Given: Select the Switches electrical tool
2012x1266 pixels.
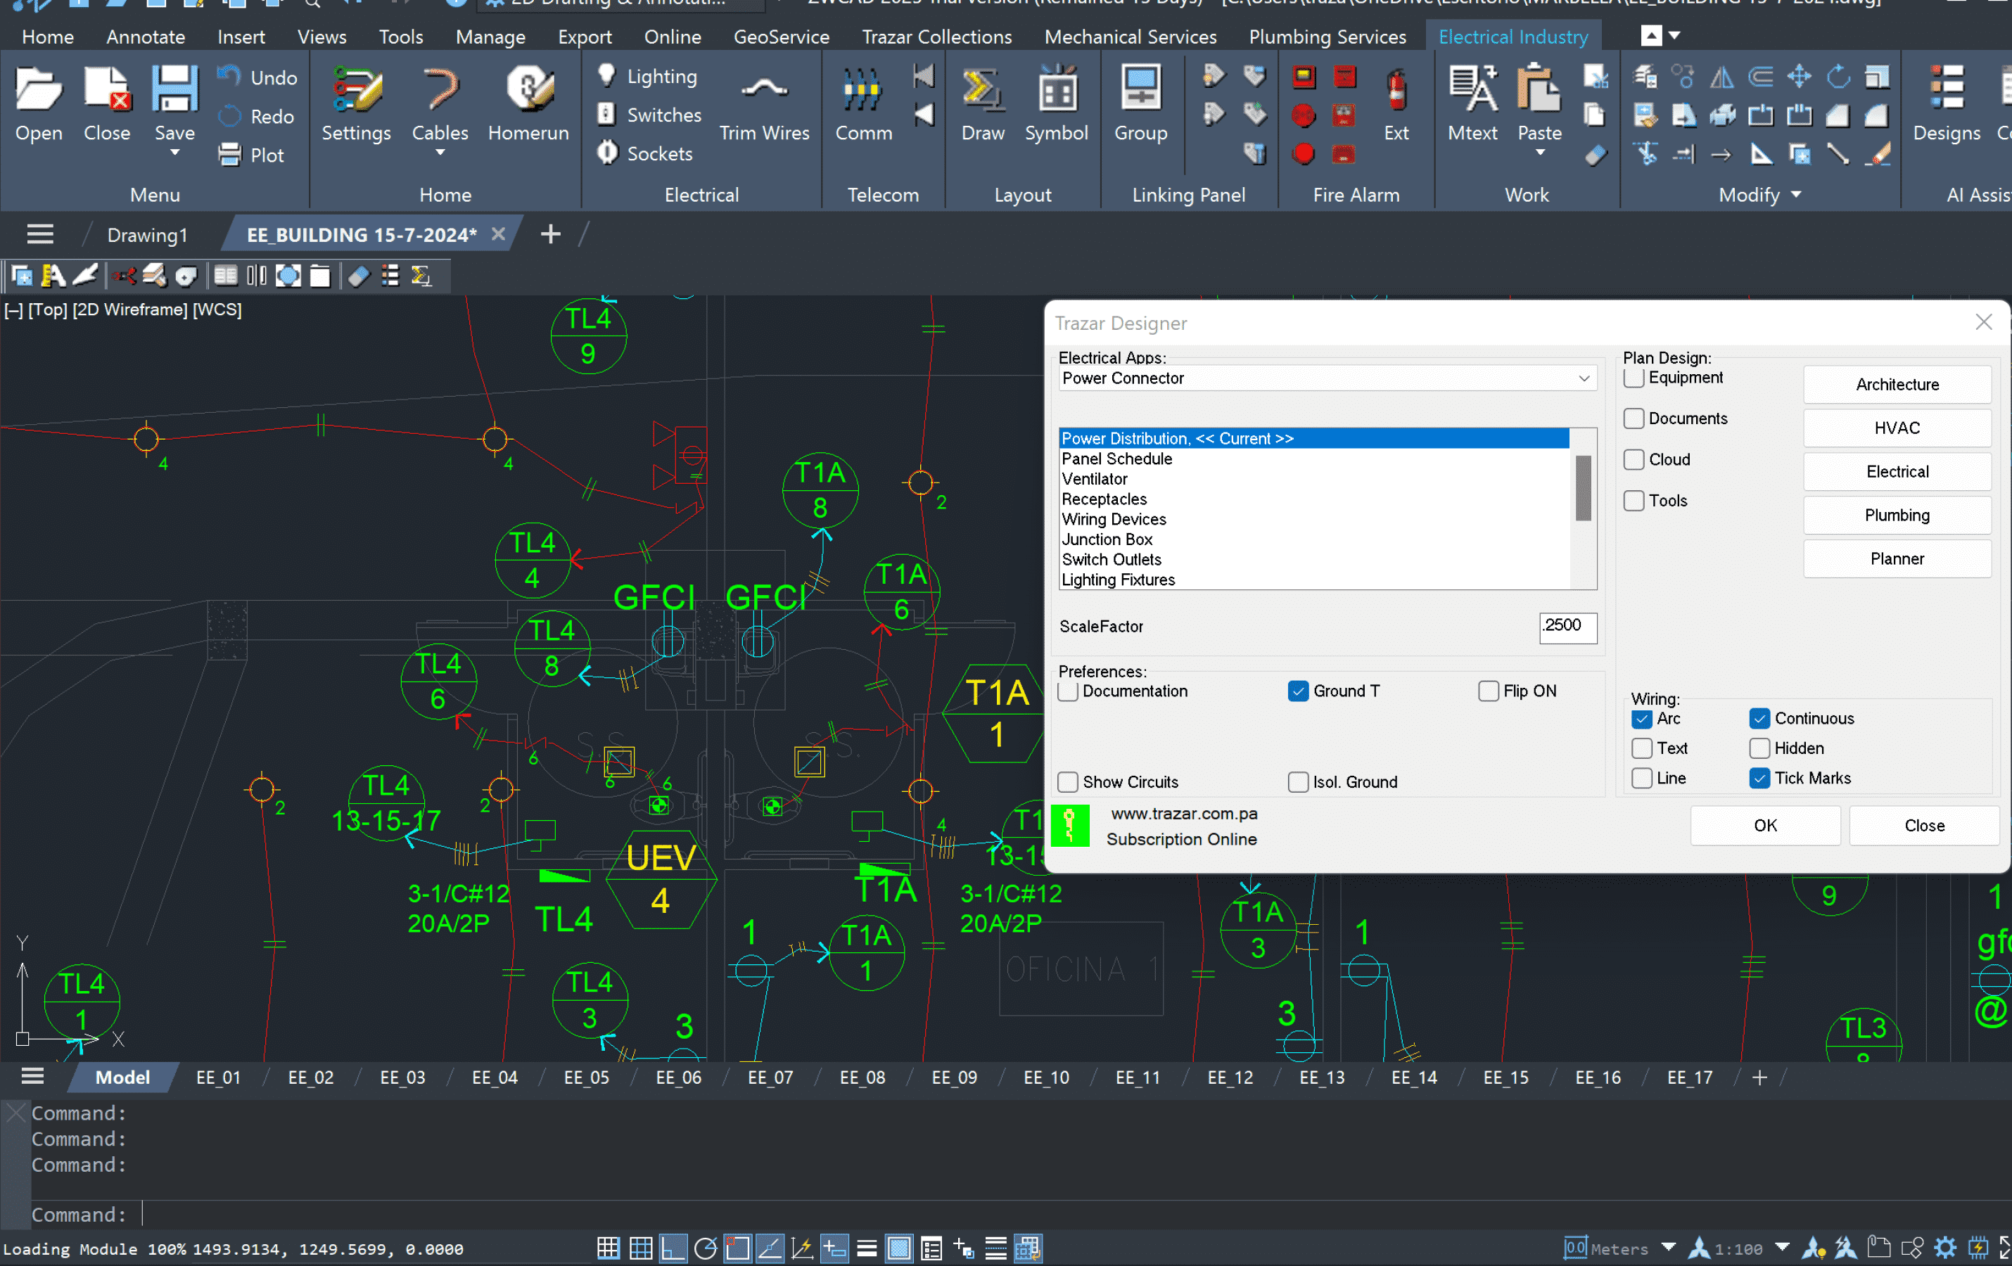Looking at the screenshot, I should [649, 115].
